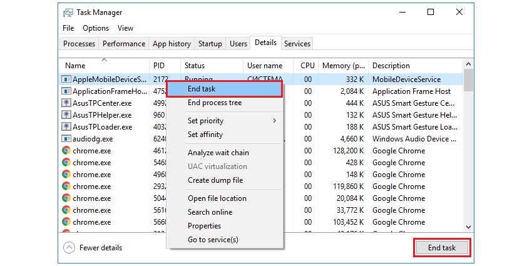The width and height of the screenshot is (532, 266).
Task: Click the scrollbar down arrow
Action: coord(468,227)
